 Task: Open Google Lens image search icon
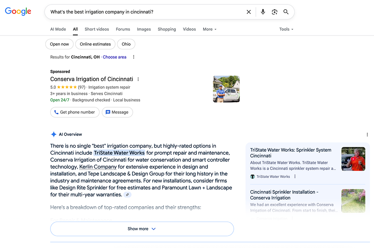click(275, 12)
